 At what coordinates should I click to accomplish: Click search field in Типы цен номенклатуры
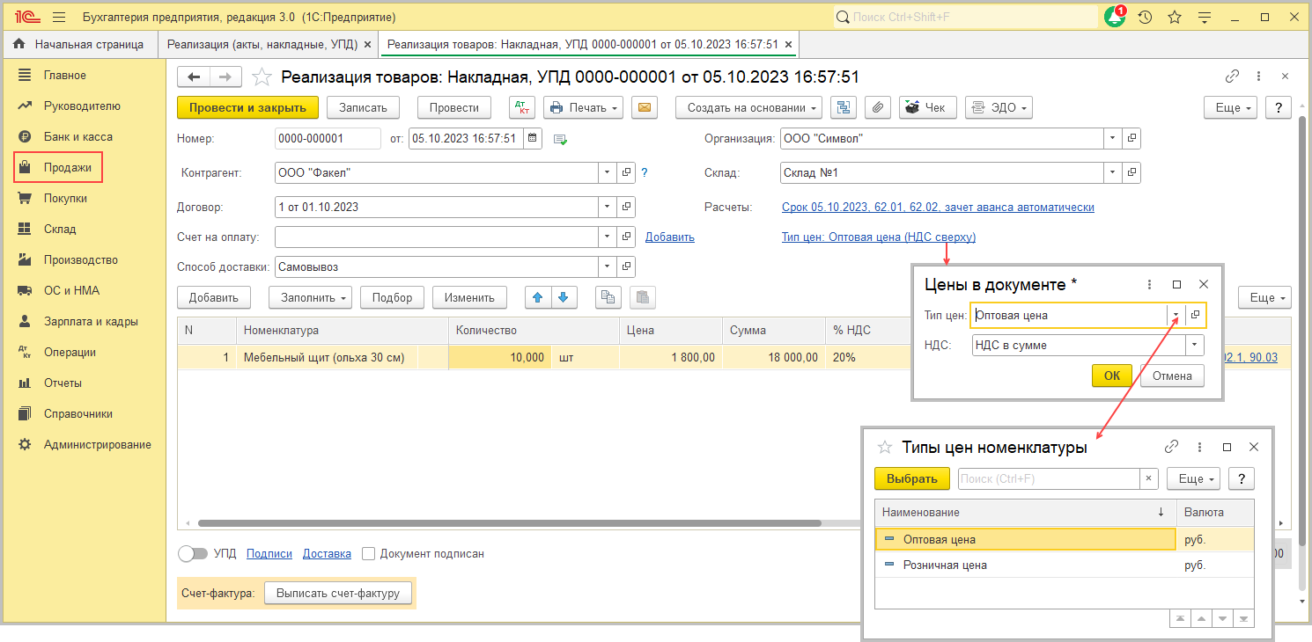click(1049, 478)
